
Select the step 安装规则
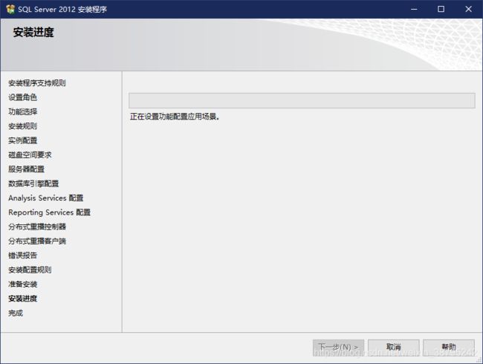point(22,126)
